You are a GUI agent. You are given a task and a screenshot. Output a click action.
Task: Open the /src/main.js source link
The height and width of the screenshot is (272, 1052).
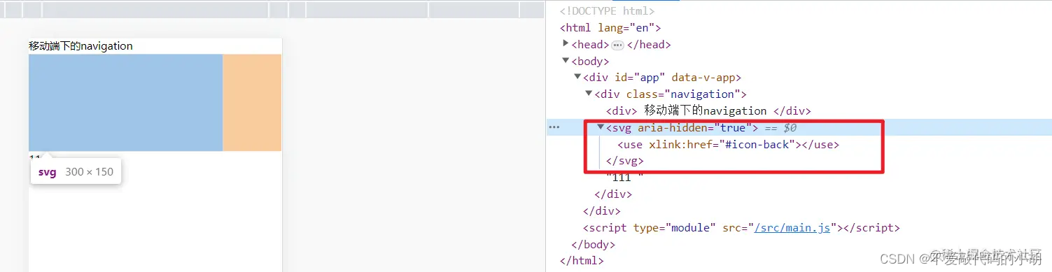pos(792,228)
